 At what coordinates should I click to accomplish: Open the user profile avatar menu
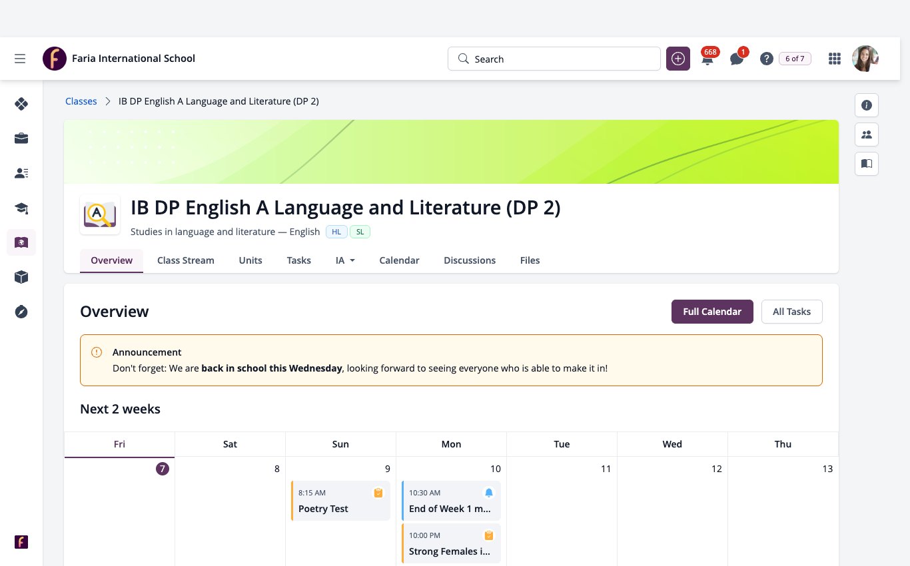(865, 59)
